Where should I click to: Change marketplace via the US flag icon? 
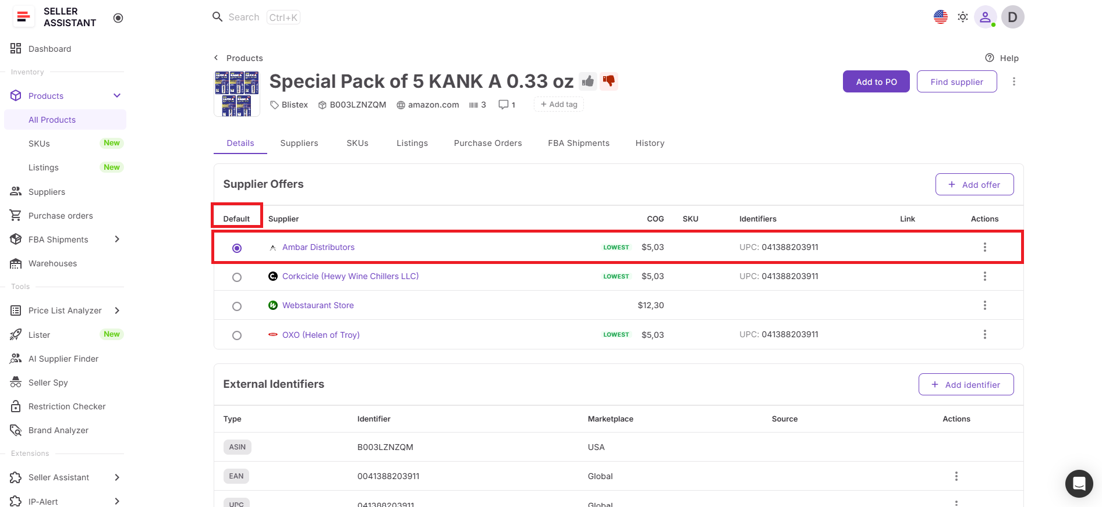941,17
